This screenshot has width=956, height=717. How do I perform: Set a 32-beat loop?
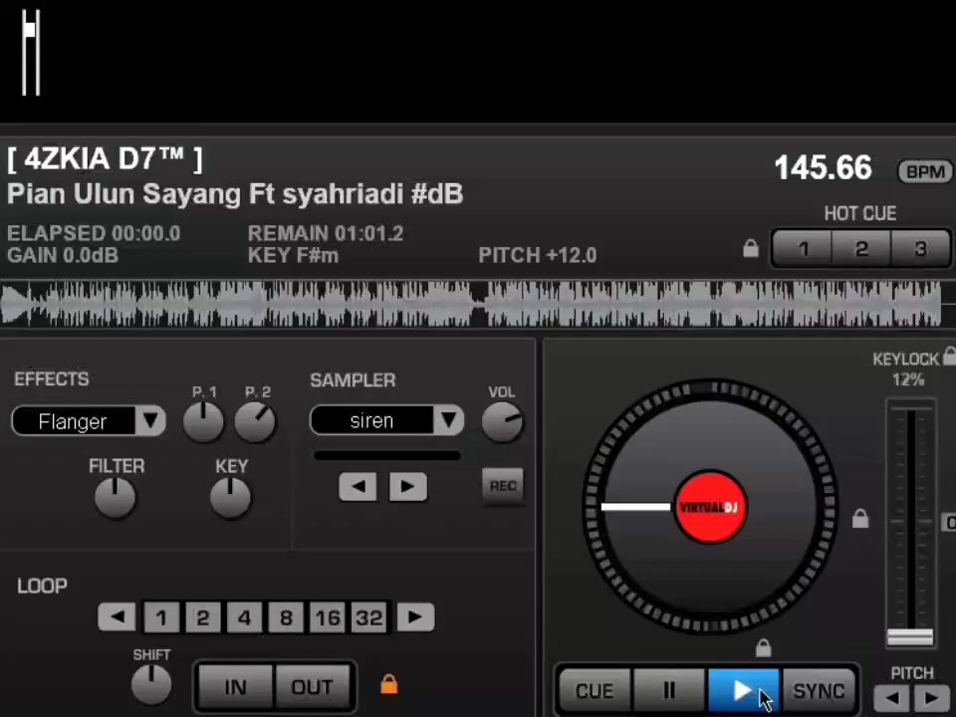pos(368,617)
